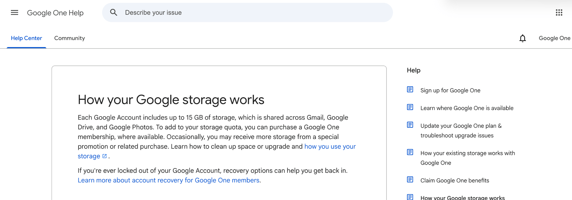Click article icon beside Sign up for Google One
Screen dimensions: 572x200
(410, 89)
